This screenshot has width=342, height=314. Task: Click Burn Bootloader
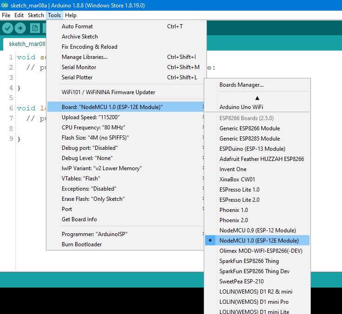[126, 244]
